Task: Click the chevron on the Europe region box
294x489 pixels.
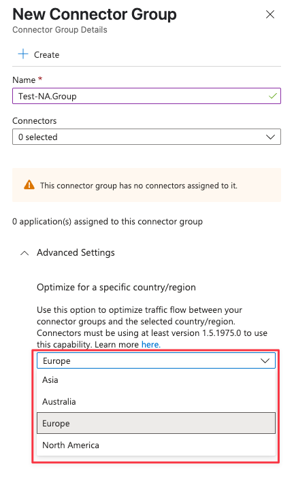Action: click(x=265, y=361)
